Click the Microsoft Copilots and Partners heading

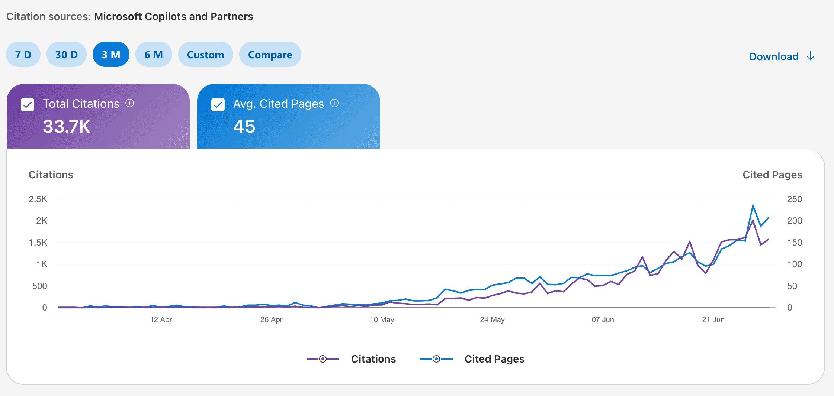[173, 16]
